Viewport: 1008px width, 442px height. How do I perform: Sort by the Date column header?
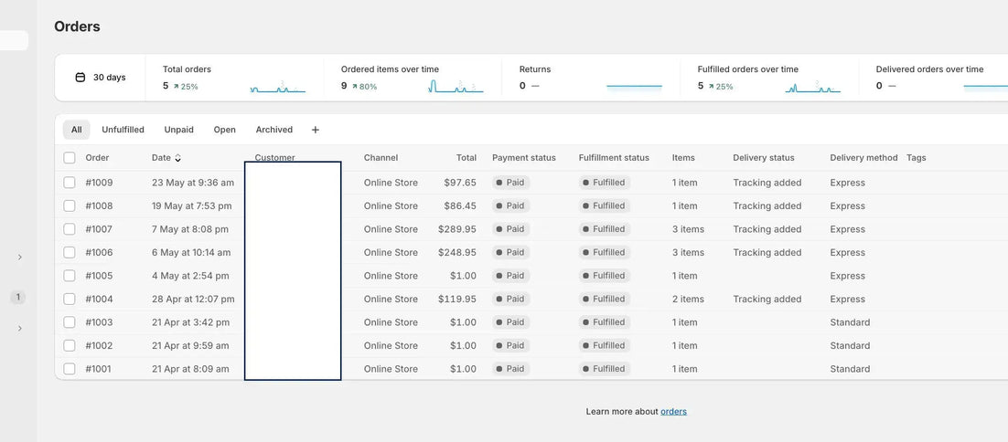(x=161, y=158)
